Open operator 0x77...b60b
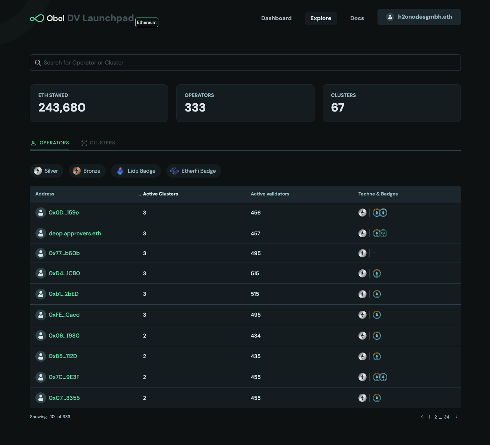 click(64, 253)
